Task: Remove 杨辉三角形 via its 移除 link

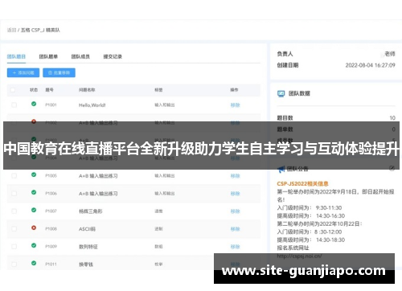Action: tap(235, 211)
